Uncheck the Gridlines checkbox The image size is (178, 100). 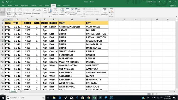click(x=24, y=14)
